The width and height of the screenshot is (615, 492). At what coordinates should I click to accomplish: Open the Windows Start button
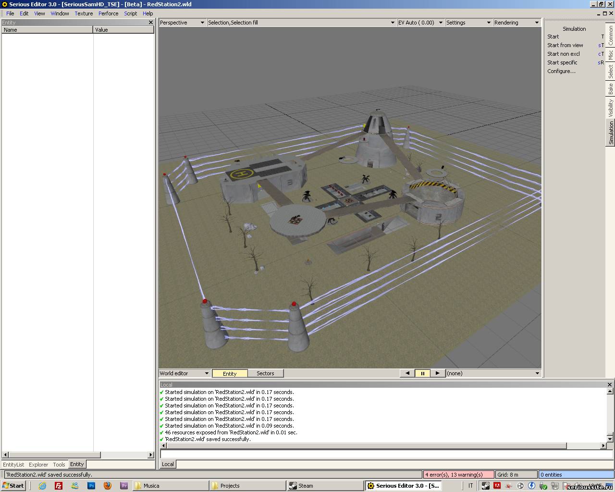point(13,486)
